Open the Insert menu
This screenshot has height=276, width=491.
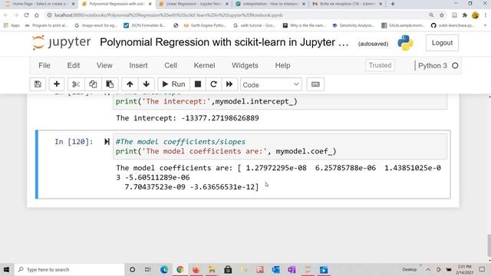138,65
